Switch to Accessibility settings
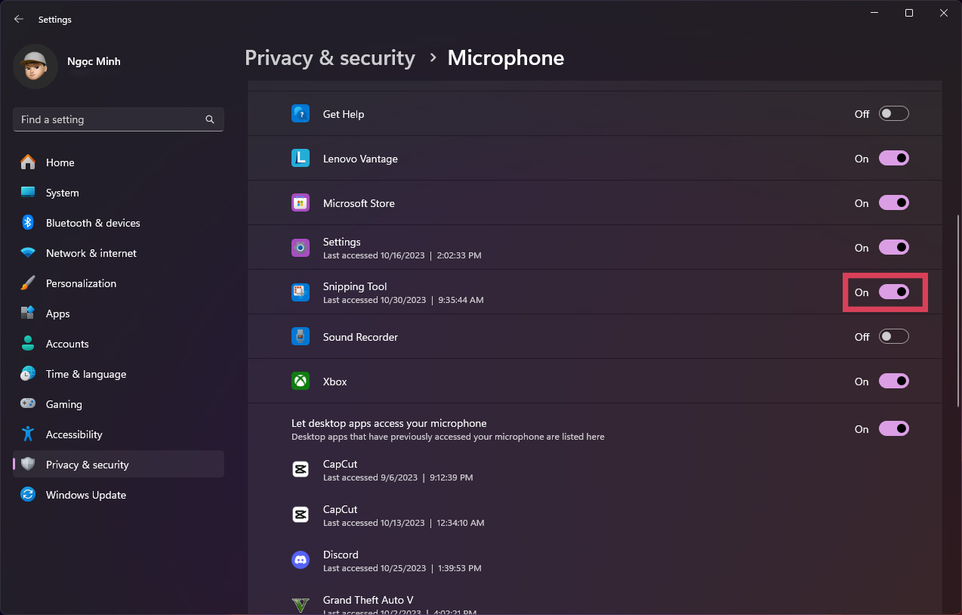Screen dimensions: 962x615 click(119, 434)
